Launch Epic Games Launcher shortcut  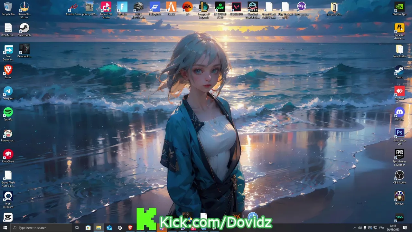tap(399, 158)
